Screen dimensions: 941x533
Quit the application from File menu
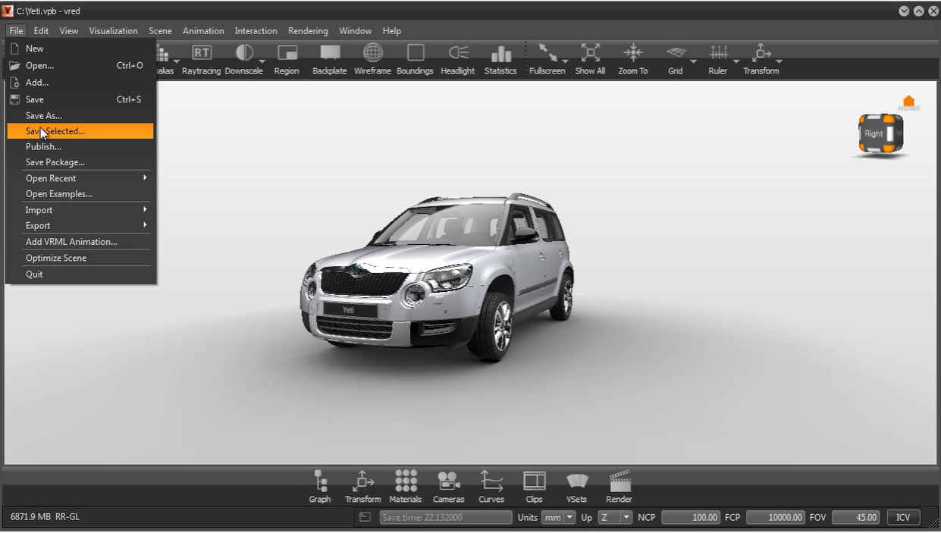coord(80,274)
